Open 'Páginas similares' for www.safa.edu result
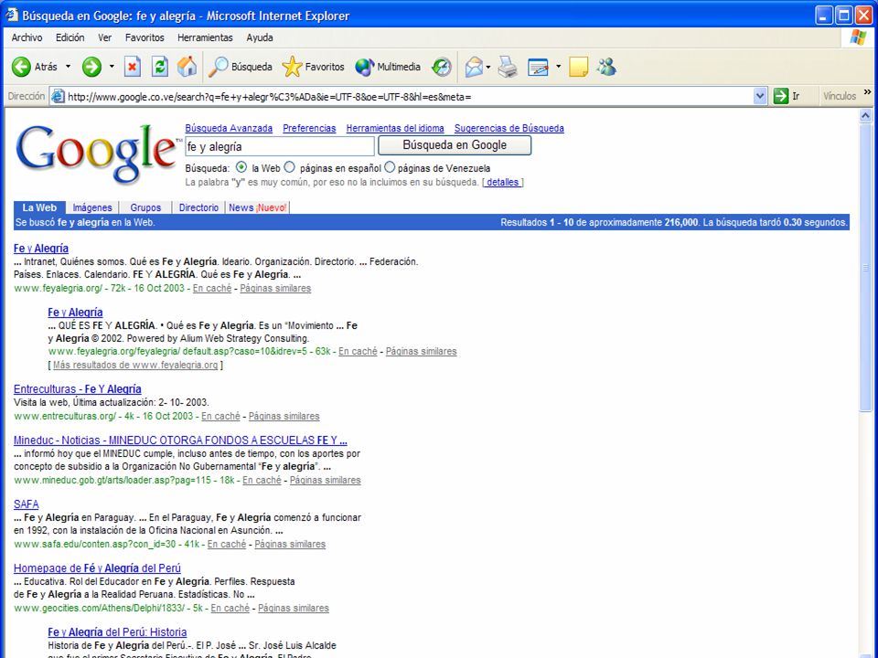Screen dimensions: 878x658 [290, 544]
